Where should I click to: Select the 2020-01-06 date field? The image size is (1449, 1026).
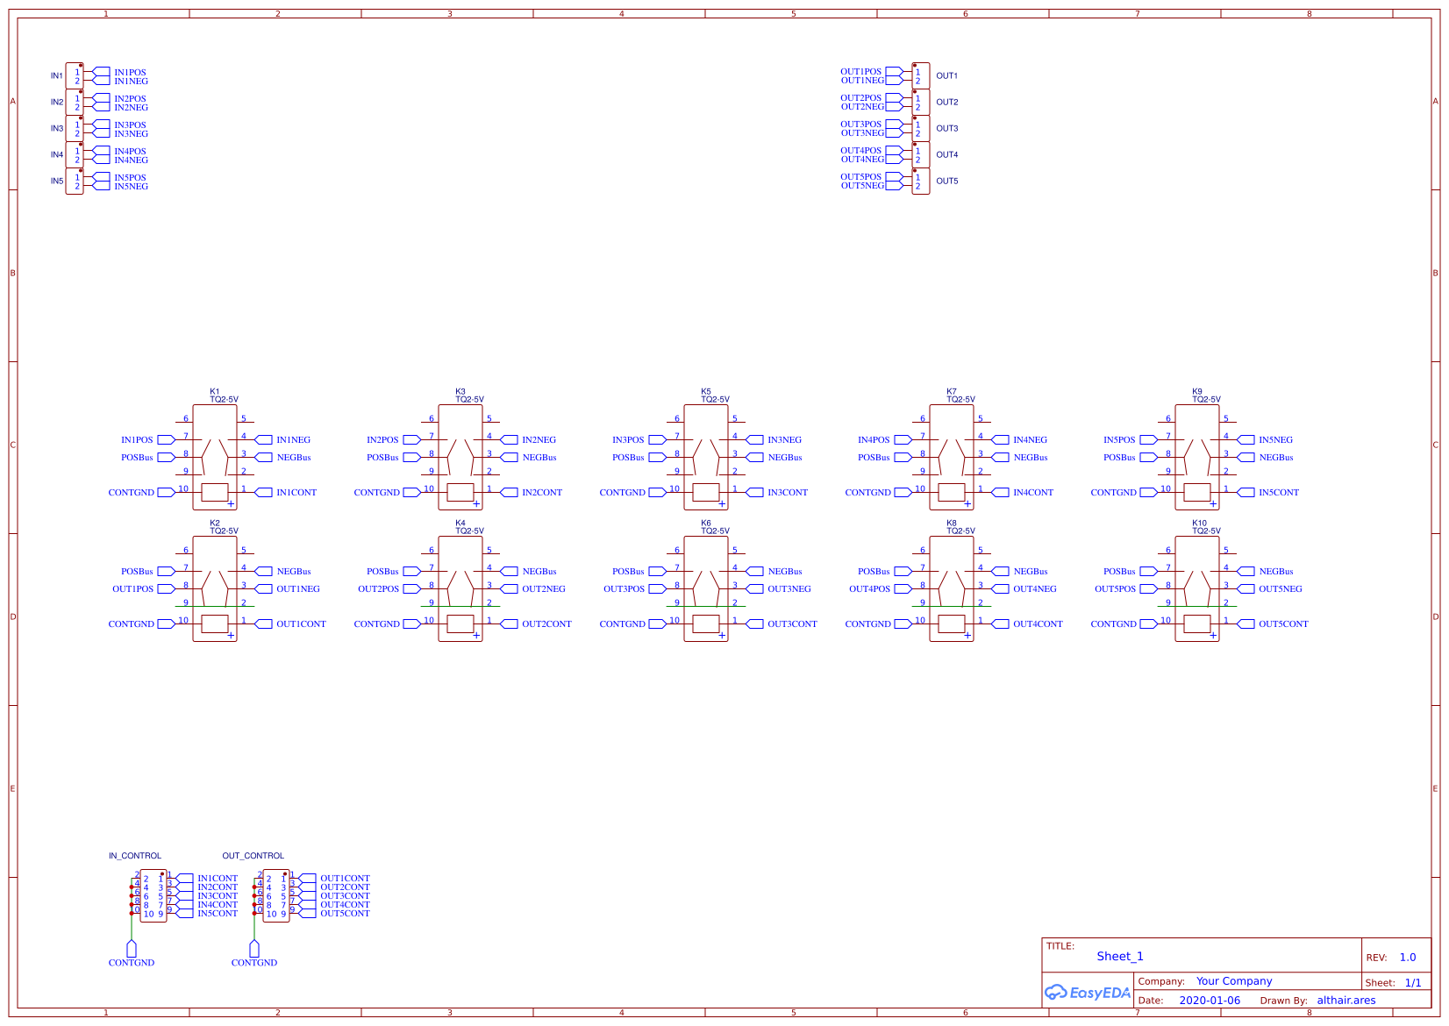(x=1209, y=1001)
